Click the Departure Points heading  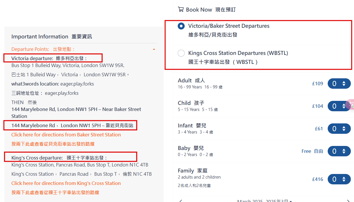tap(43, 49)
